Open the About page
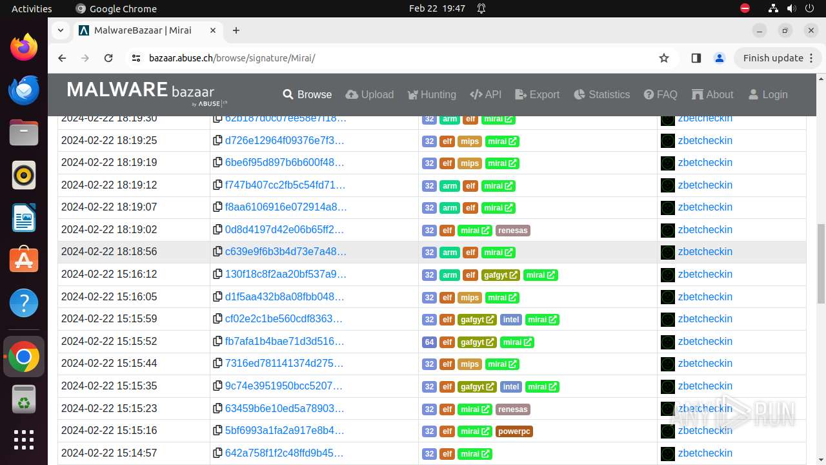Screen dimensions: 826x465 [x=712, y=94]
